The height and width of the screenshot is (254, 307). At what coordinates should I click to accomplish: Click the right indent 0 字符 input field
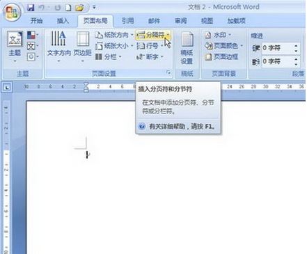tap(277, 62)
